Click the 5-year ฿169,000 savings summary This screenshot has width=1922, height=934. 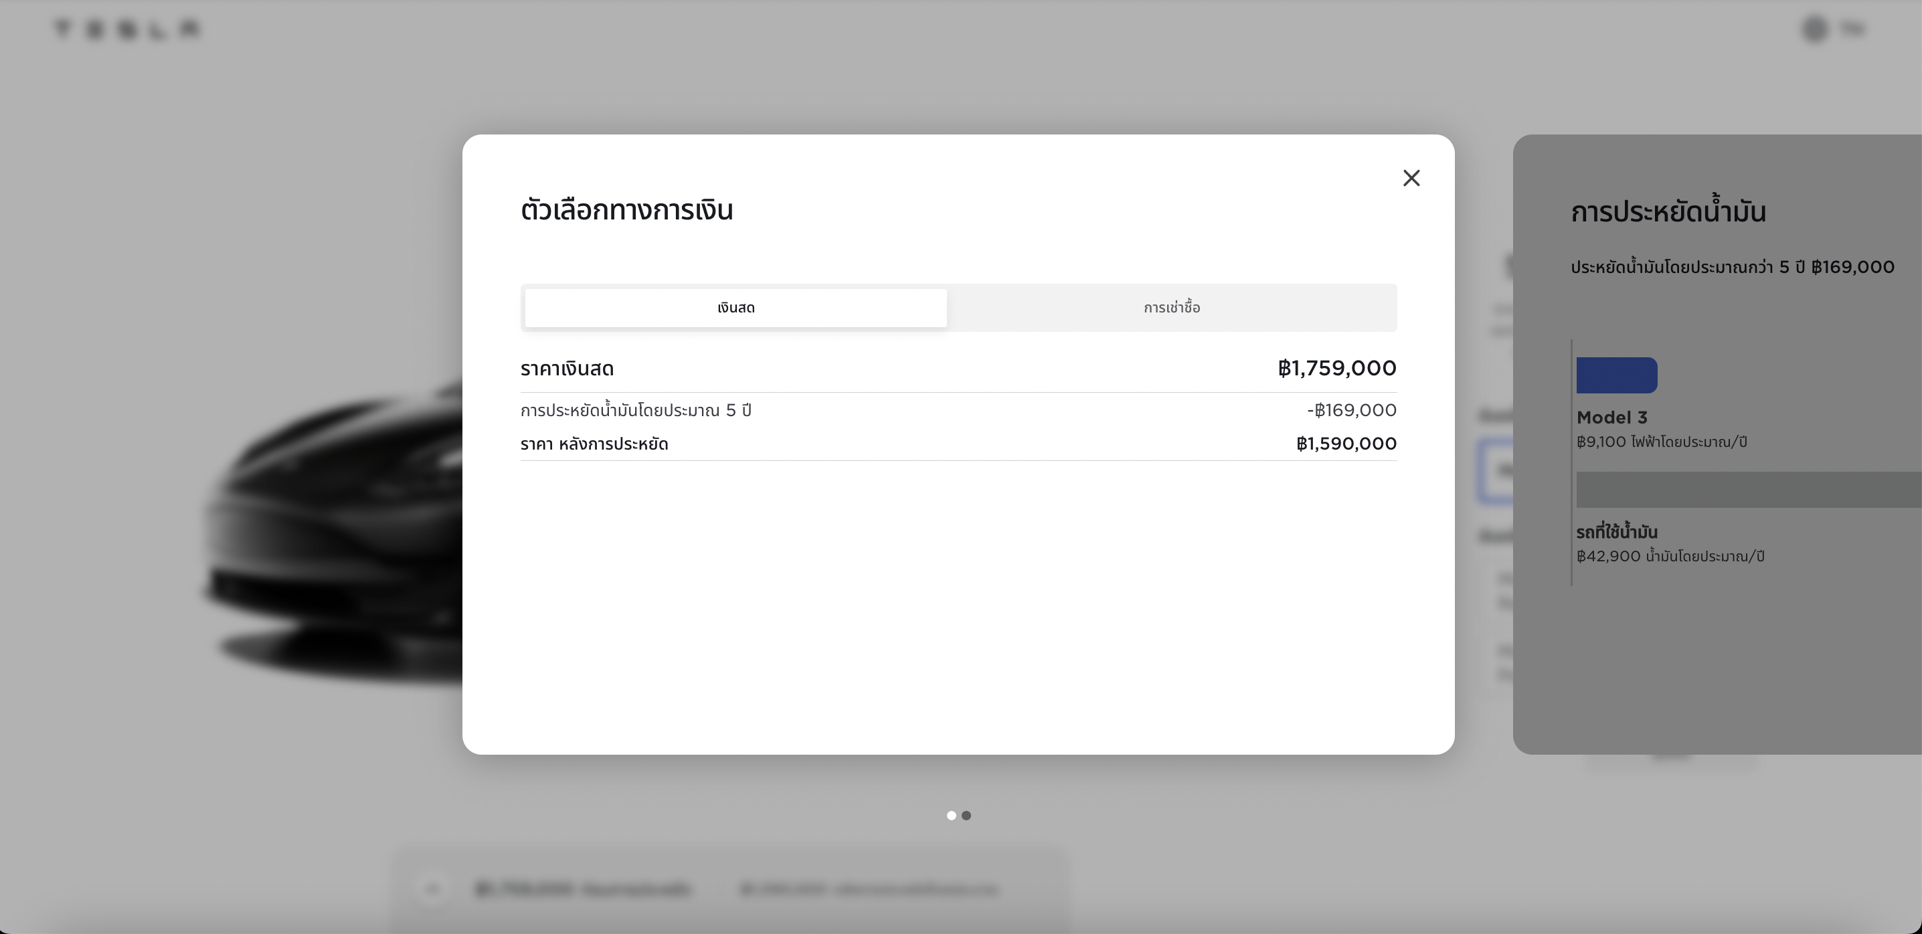click(1733, 267)
